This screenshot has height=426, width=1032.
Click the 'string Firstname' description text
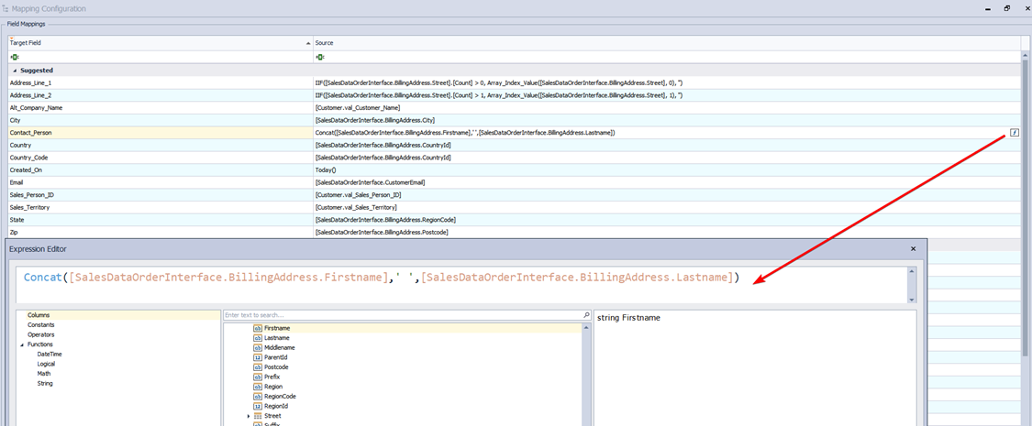628,318
